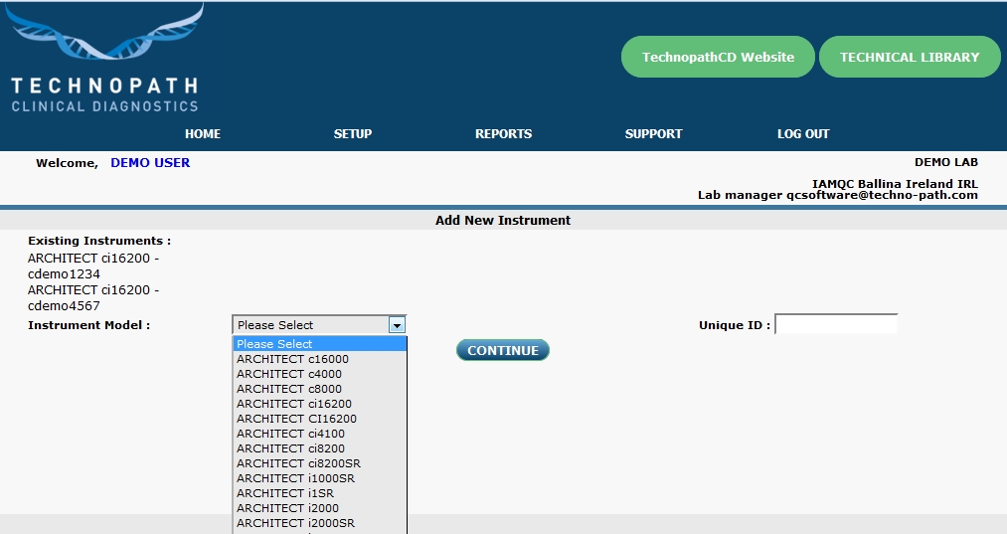Open the REPORTS menu
The height and width of the screenshot is (534, 1007).
click(503, 133)
